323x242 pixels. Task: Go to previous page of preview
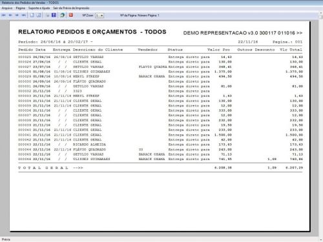click(10, 15)
